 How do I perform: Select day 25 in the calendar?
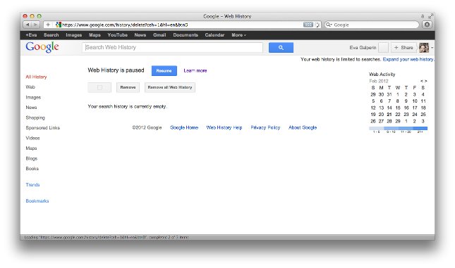(423, 115)
